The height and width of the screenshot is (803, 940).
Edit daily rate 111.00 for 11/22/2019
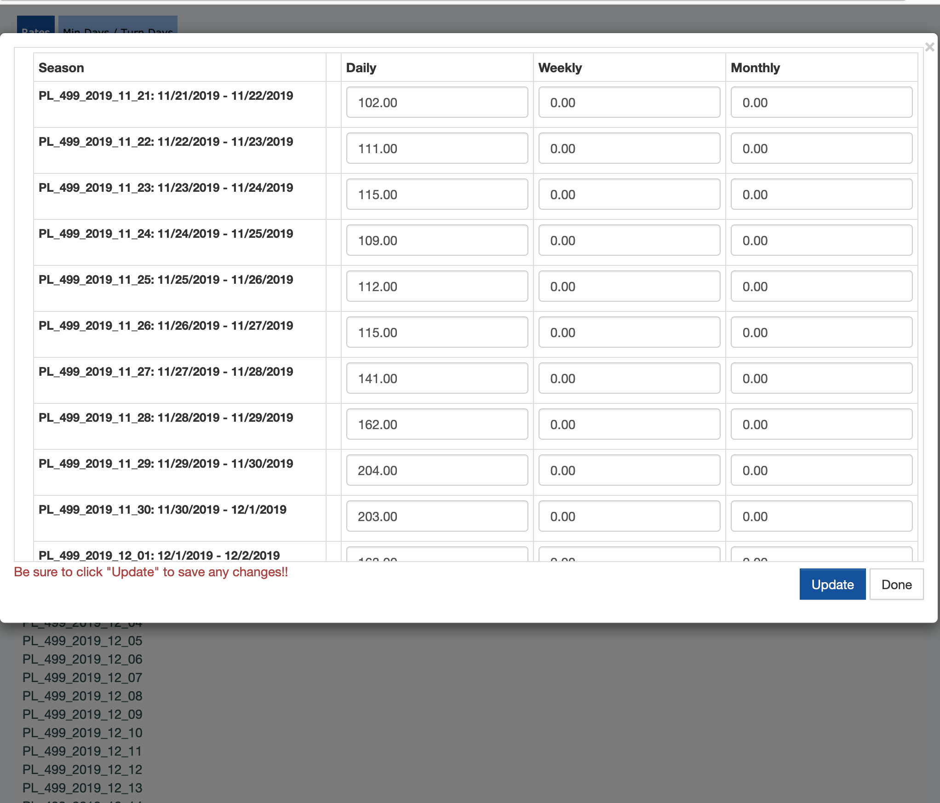pos(436,148)
